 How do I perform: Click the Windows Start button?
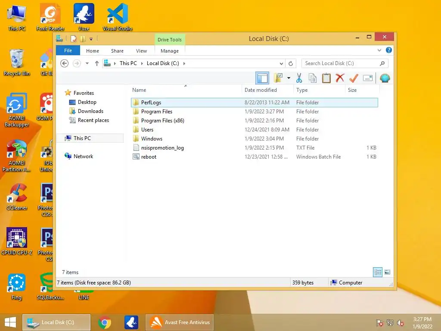10,322
